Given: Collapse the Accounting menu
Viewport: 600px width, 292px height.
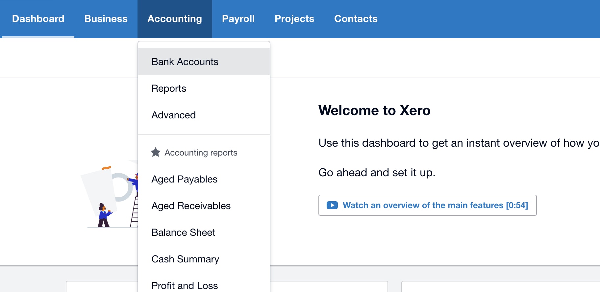Looking at the screenshot, I should (175, 19).
